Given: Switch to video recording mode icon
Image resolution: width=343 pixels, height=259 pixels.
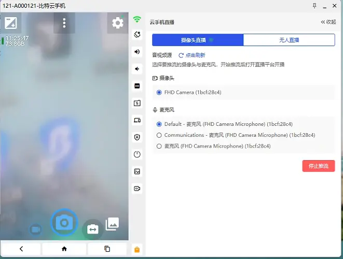Looking at the screenshot, I should tap(35, 230).
